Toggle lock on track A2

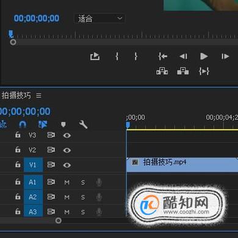point(18,197)
